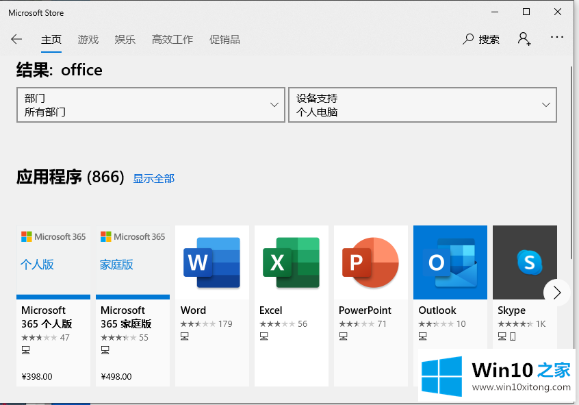Go back with the arrow icon
The height and width of the screenshot is (405, 579).
(16, 39)
